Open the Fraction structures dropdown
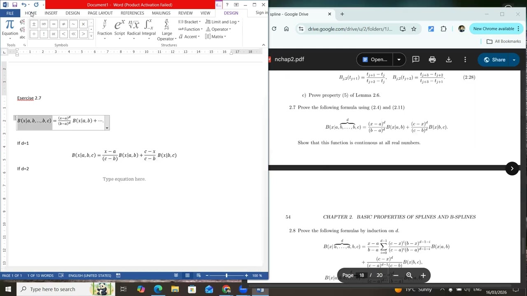 point(105,30)
